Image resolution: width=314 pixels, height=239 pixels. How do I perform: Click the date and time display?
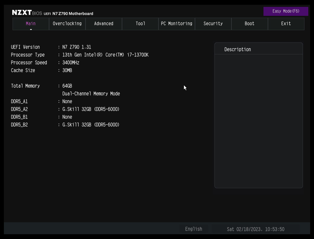pyautogui.click(x=255, y=229)
